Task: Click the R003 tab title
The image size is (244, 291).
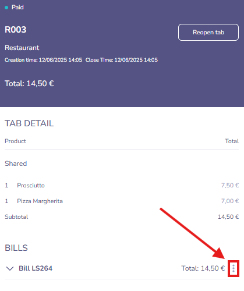Action: [x=15, y=30]
